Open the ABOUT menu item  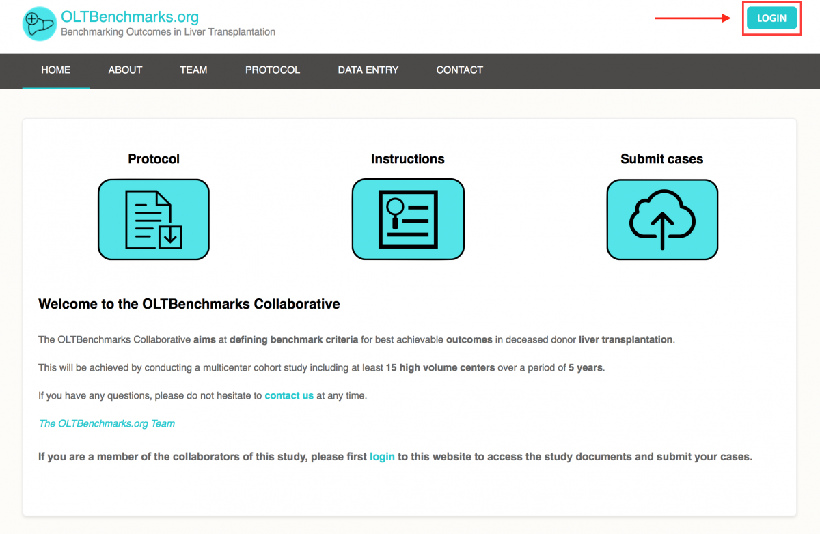(x=125, y=70)
